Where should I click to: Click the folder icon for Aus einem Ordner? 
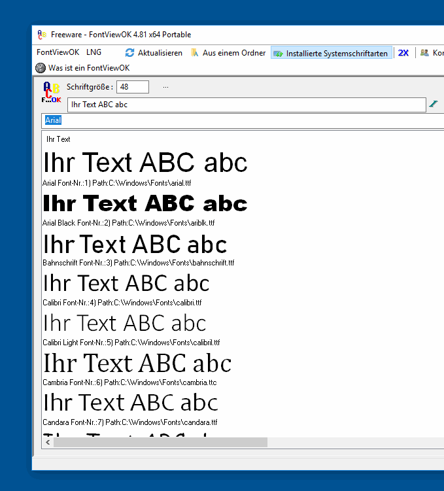click(x=194, y=53)
